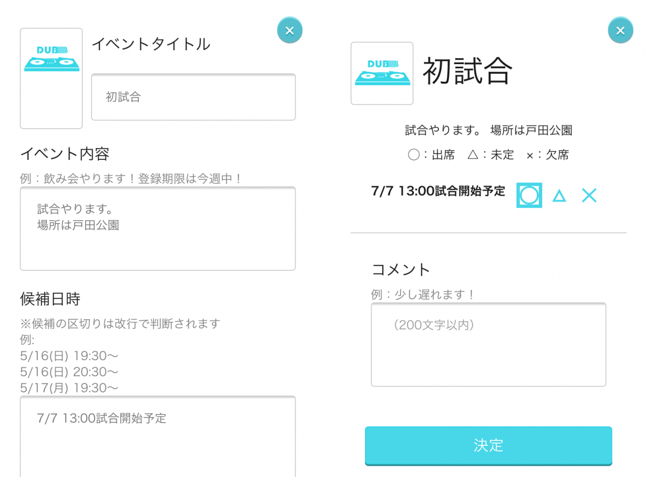Click the large 初試合 heading on the right
Image resolution: width=646 pixels, height=477 pixels.
click(467, 72)
